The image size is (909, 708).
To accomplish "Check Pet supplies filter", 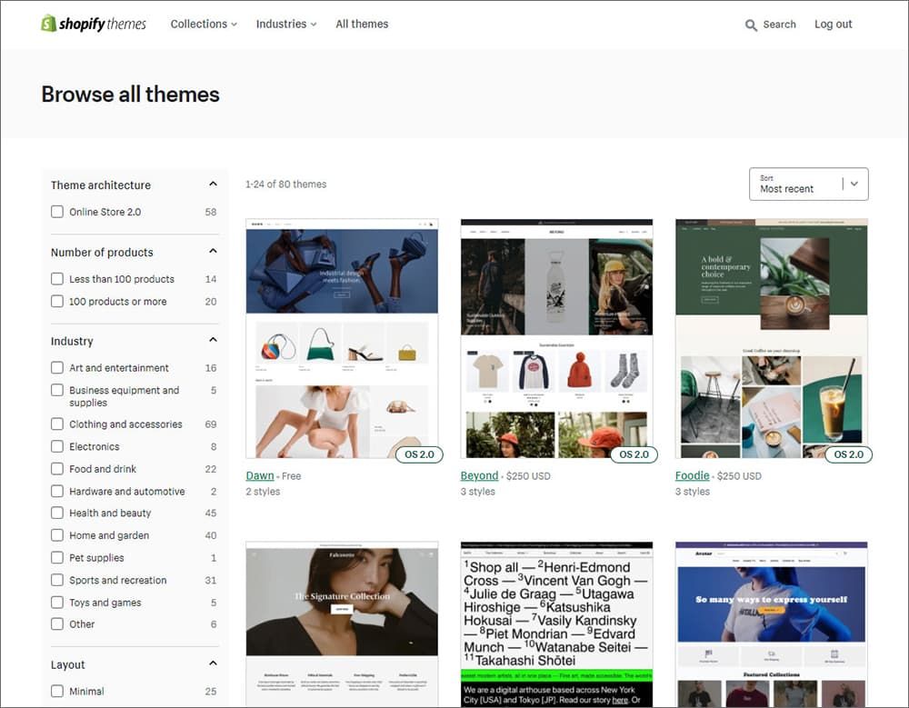I will point(56,557).
